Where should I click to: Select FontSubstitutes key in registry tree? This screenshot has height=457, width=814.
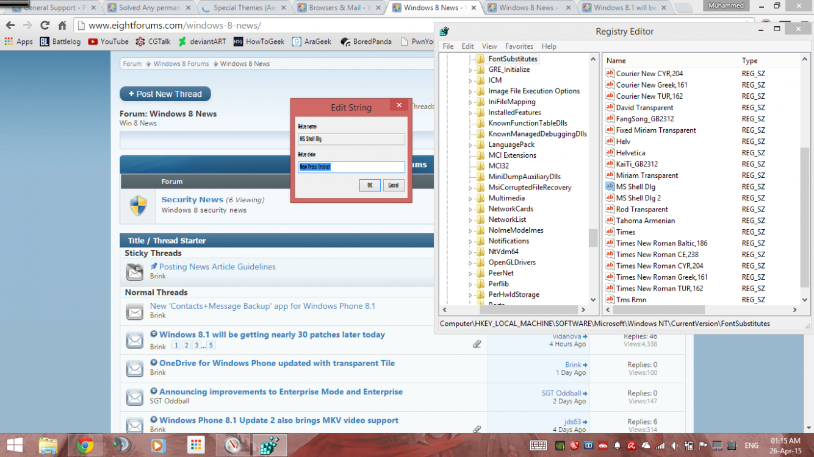pos(513,59)
